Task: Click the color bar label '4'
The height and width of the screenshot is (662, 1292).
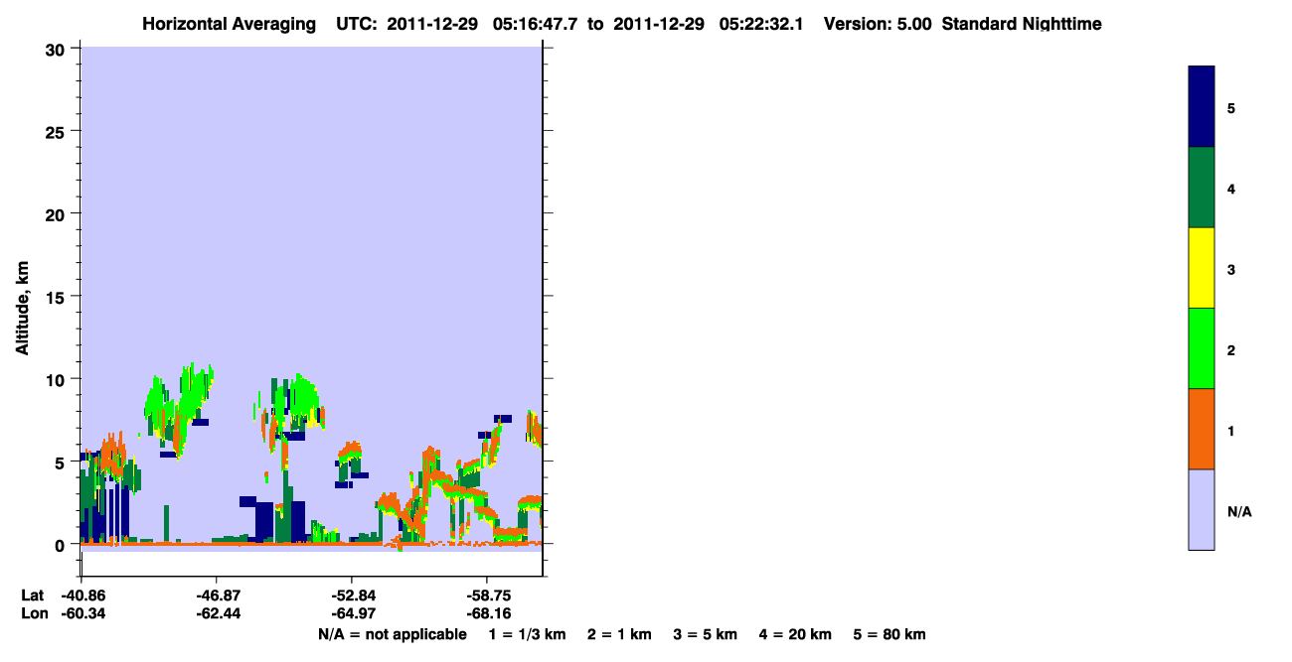Action: point(1231,188)
